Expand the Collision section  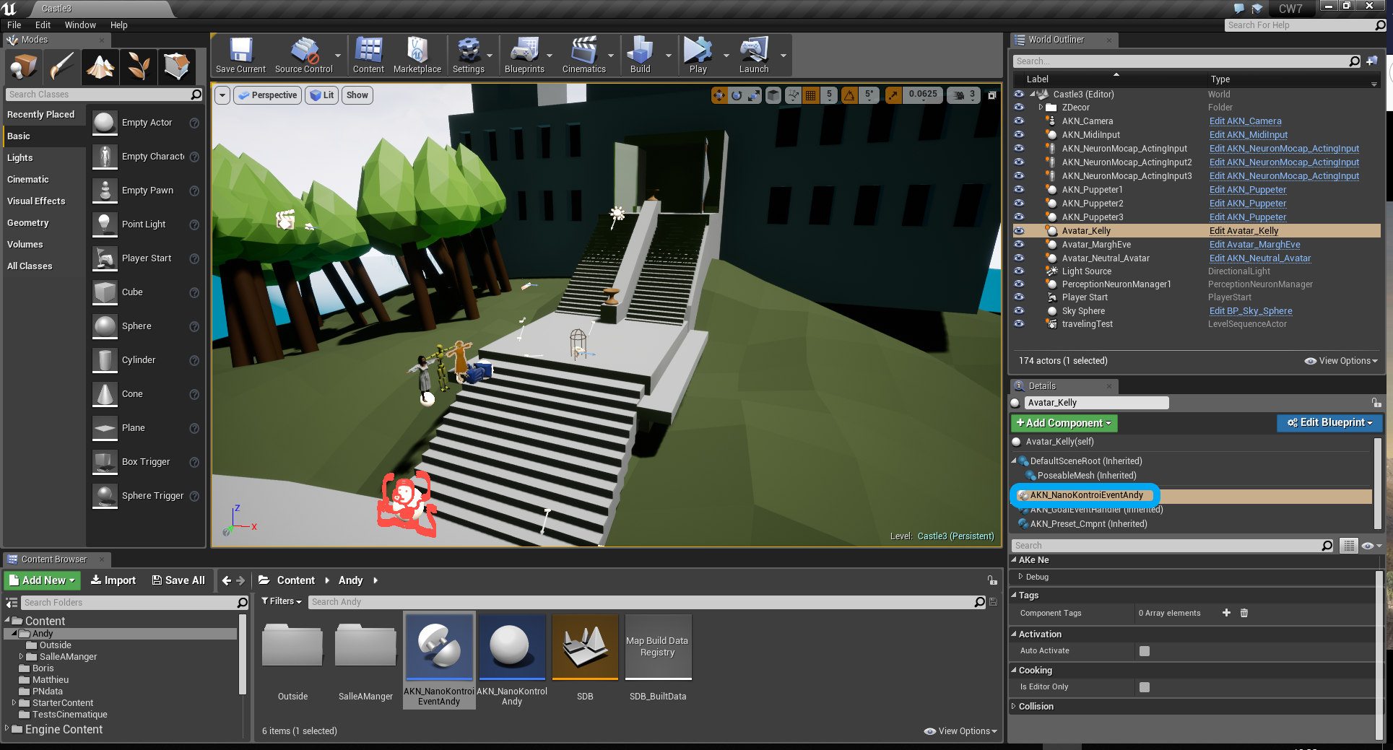click(1013, 707)
